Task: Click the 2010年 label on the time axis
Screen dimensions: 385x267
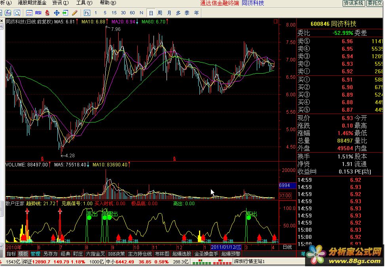Action: [14, 247]
